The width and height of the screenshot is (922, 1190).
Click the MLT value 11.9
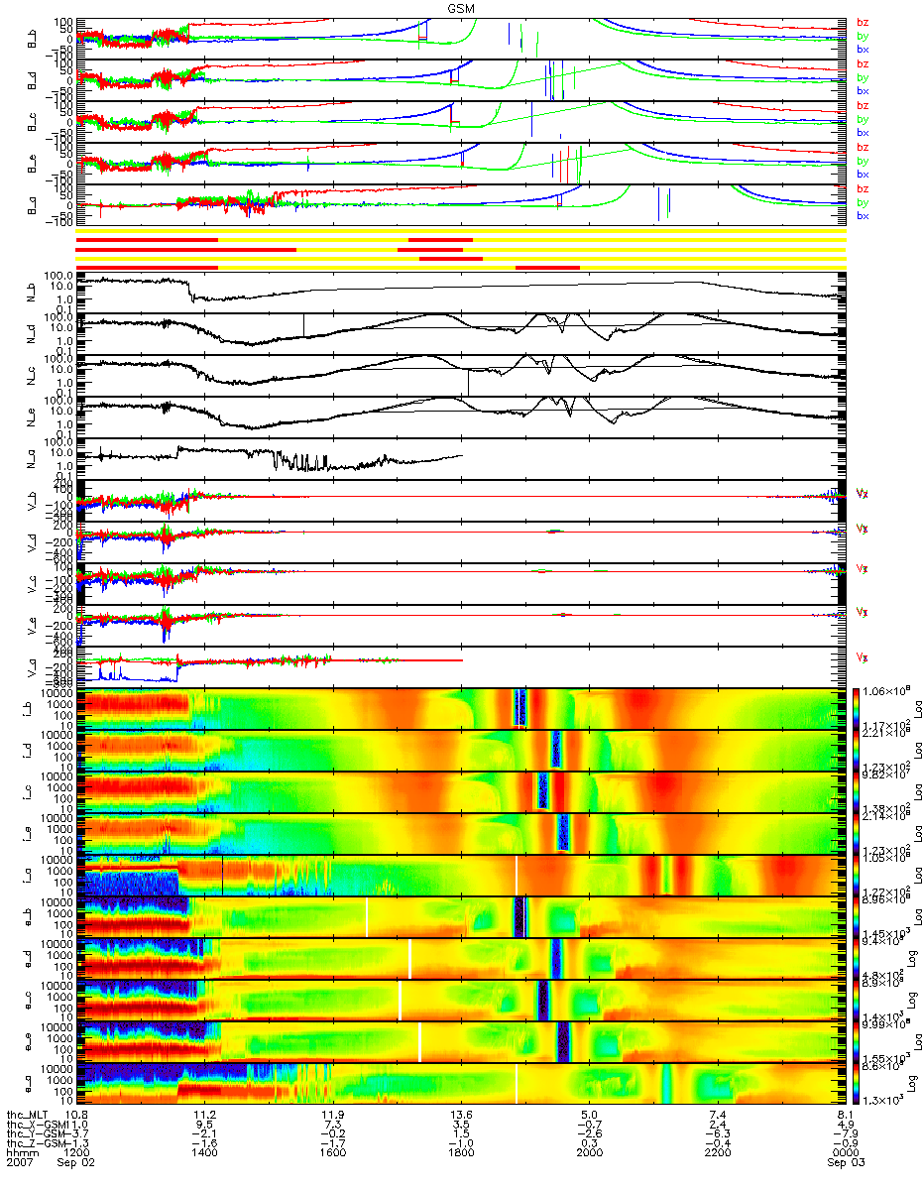332,1115
